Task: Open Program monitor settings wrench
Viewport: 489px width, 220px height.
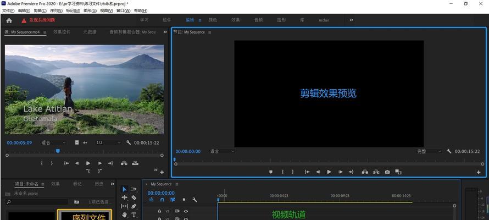Action: click(449, 151)
